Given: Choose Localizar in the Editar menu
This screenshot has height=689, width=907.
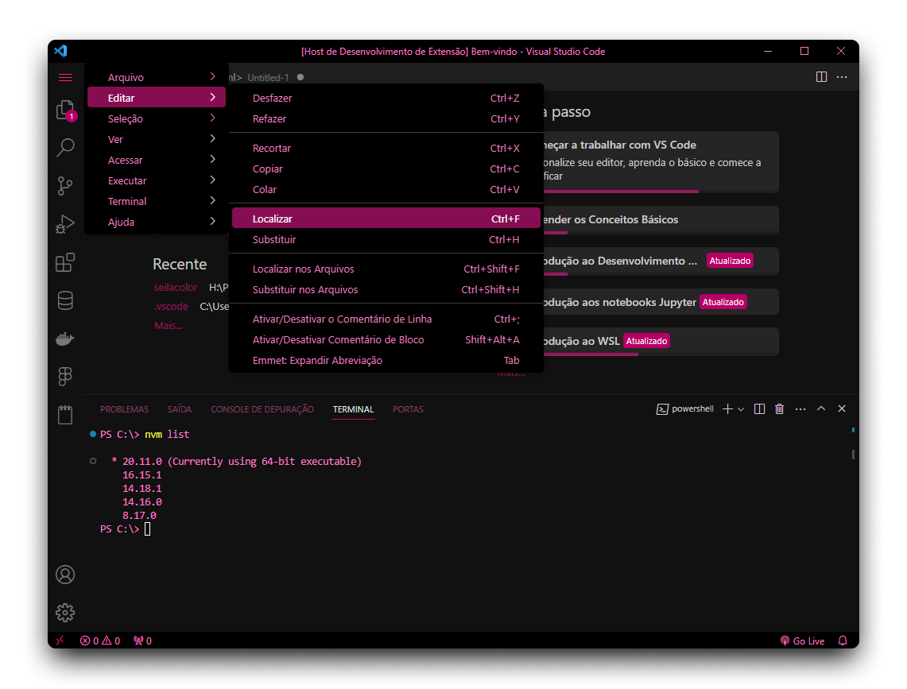Looking at the screenshot, I should (386, 218).
